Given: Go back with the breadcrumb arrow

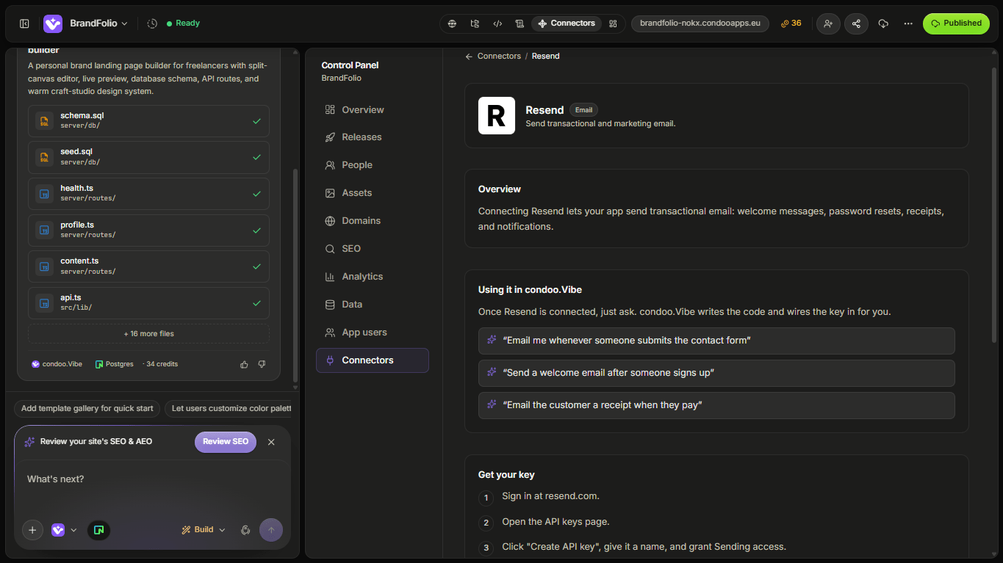Looking at the screenshot, I should [x=469, y=57].
